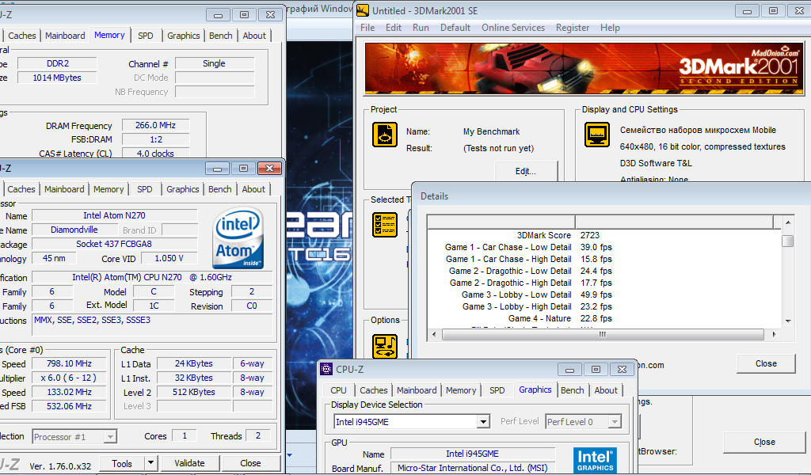The width and height of the screenshot is (811, 475).
Task: Switch to Bench tab in middle CPU-Z window
Action: 220,189
